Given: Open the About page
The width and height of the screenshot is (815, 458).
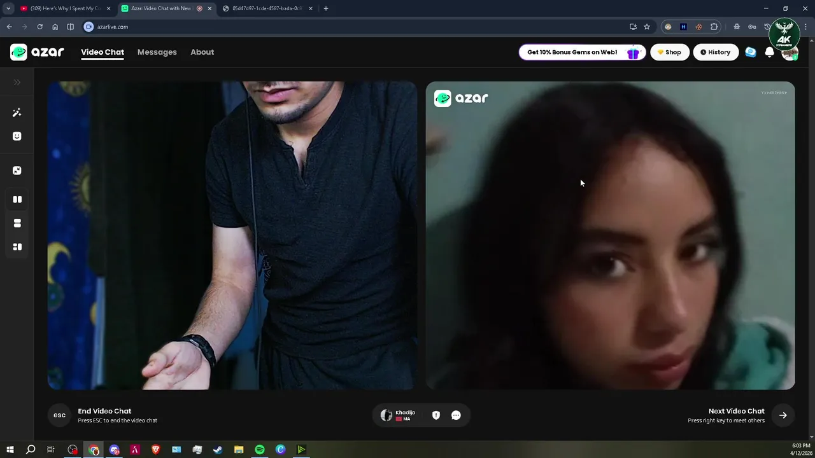Looking at the screenshot, I should click(x=202, y=52).
